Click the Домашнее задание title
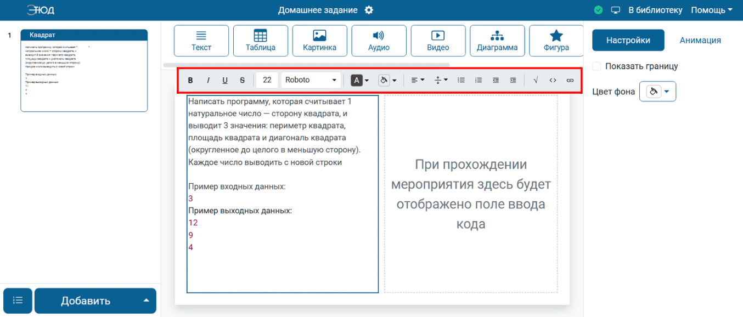 pos(318,10)
